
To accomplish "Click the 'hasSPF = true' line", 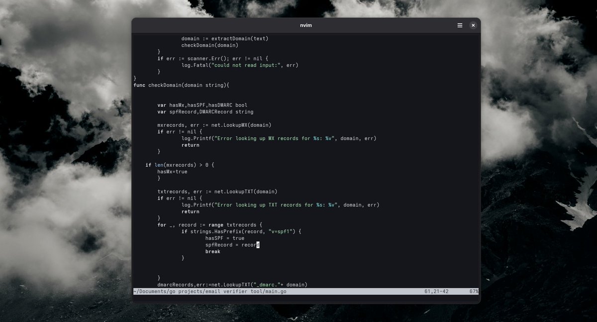I will click(225, 238).
